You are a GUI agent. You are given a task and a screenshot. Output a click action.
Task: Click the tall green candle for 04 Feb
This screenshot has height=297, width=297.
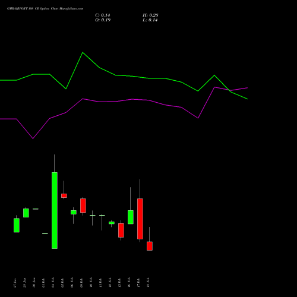(55, 210)
